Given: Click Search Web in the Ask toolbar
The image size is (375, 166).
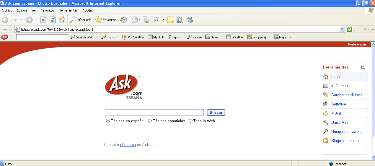Looking at the screenshot, I should click(x=82, y=37).
